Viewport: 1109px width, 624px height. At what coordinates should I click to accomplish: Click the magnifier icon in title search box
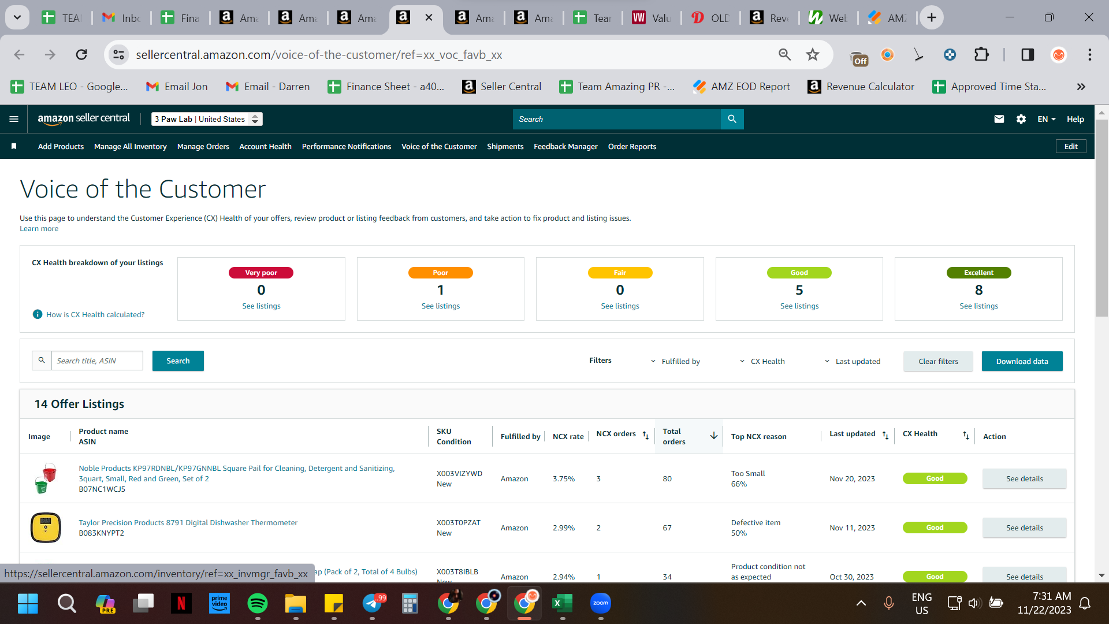pos(42,361)
